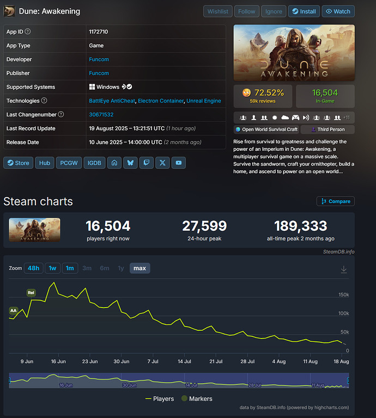Click the single-player person category icon

pos(254,118)
